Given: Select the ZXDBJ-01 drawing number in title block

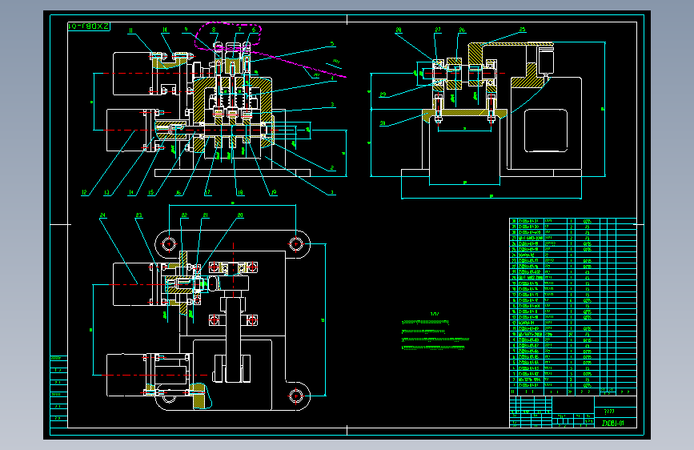Looking at the screenshot, I should point(613,423).
